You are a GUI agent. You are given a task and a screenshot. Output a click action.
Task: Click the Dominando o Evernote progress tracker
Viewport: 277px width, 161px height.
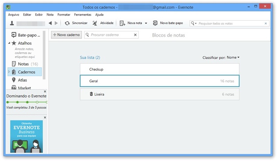click(x=27, y=102)
